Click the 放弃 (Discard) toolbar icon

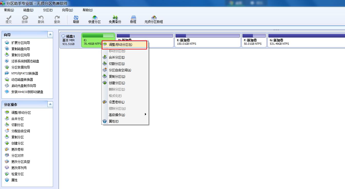pos(25,19)
